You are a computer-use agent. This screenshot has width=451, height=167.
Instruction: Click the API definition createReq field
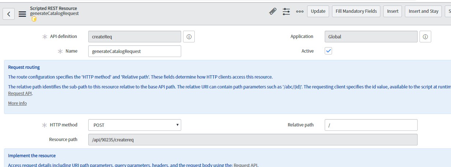[135, 37]
